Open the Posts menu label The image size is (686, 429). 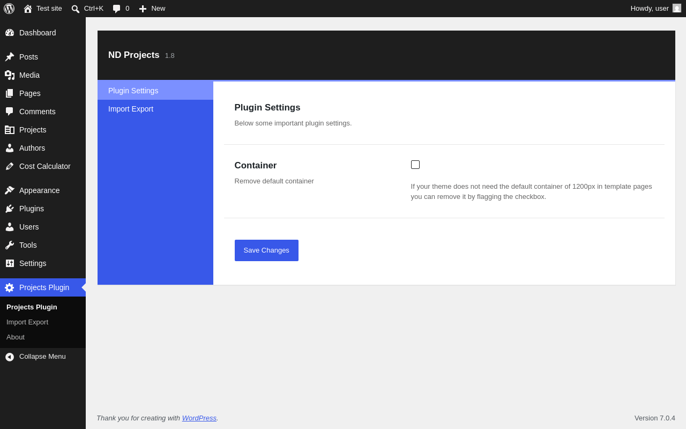(x=28, y=57)
